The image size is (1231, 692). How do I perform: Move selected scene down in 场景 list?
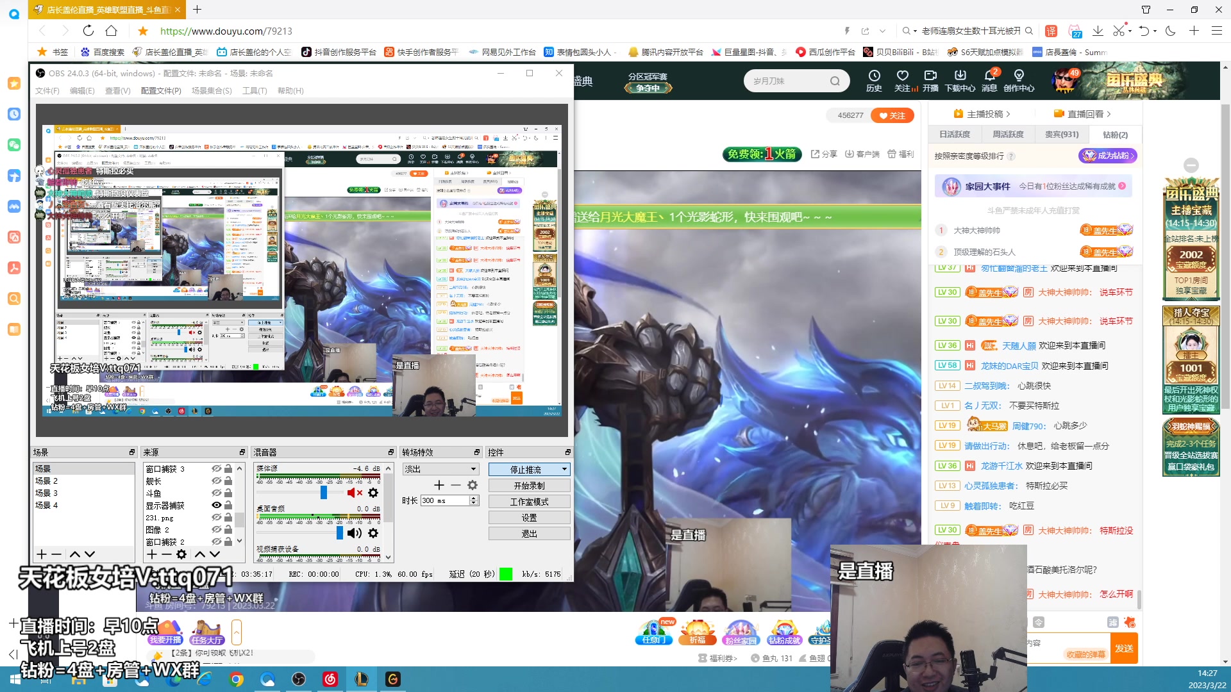[90, 554]
